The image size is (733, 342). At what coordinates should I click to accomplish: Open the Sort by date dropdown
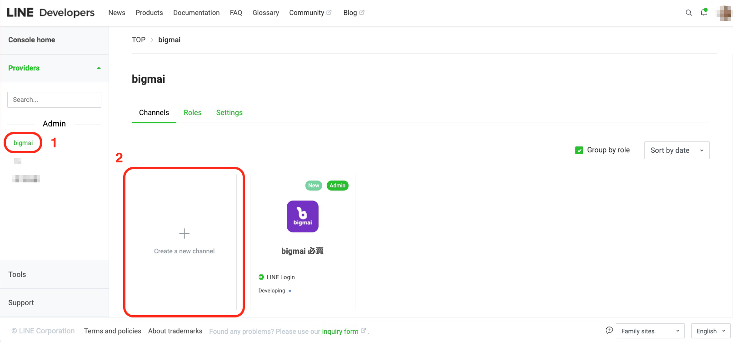[x=677, y=151]
